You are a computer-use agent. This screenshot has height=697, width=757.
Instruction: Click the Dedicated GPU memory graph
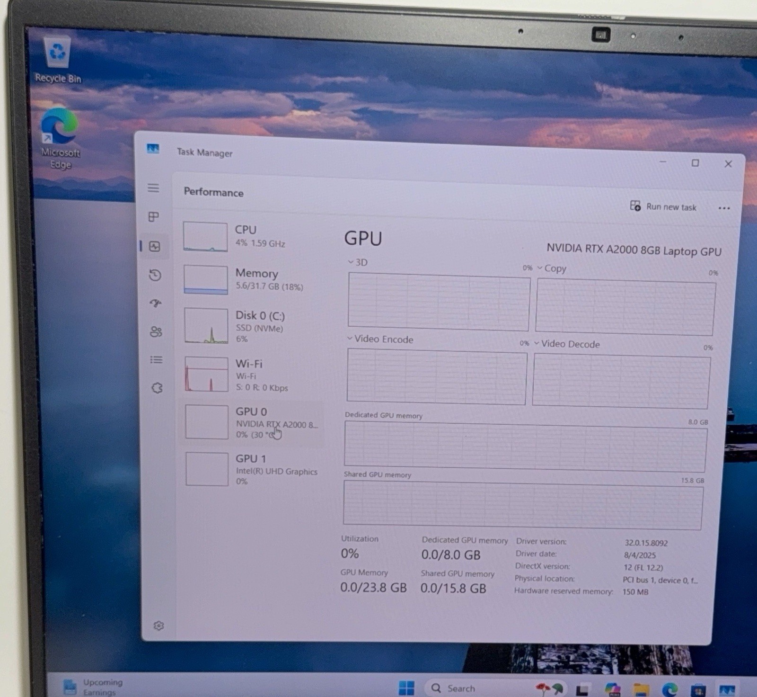click(525, 446)
